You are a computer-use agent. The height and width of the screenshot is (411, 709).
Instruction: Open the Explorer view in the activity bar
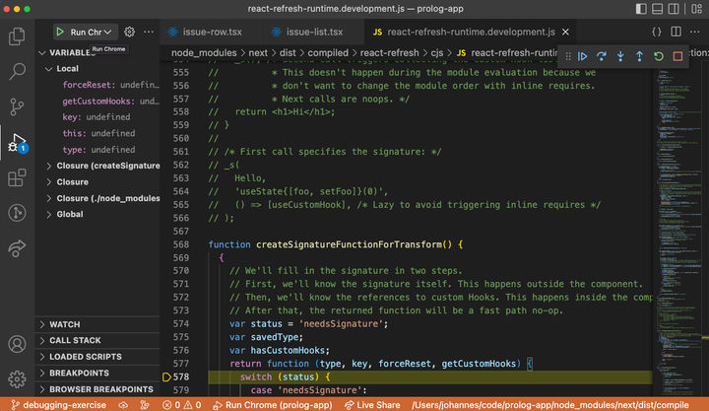pos(17,38)
